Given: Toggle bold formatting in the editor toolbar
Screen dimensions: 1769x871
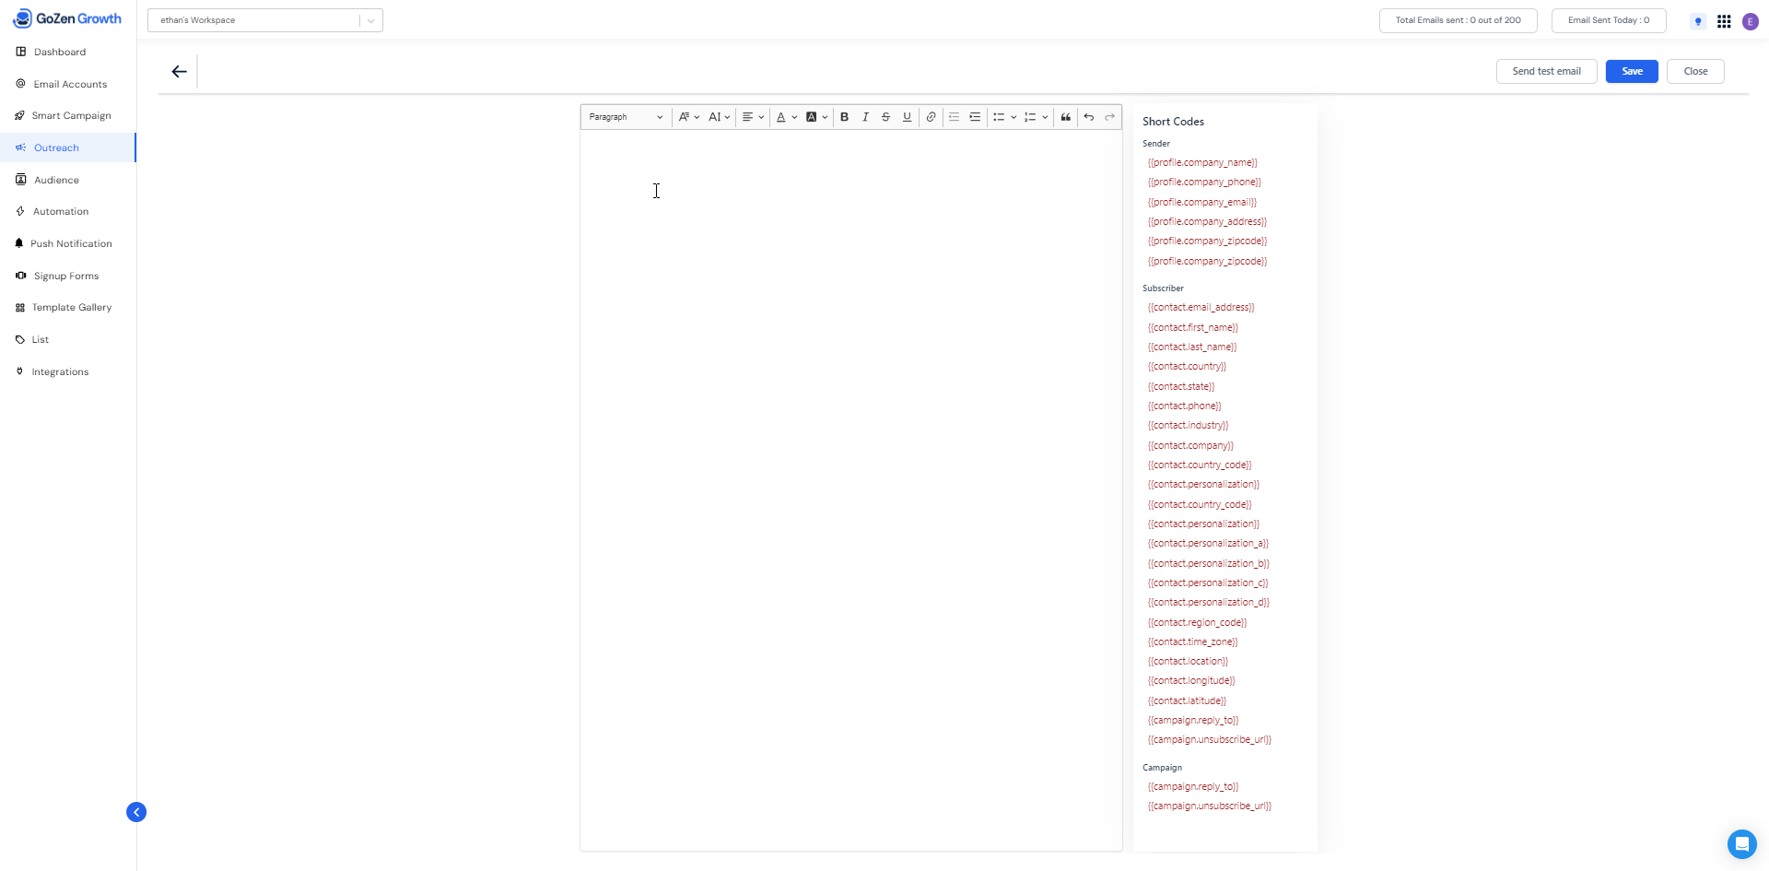Looking at the screenshot, I should tap(844, 117).
